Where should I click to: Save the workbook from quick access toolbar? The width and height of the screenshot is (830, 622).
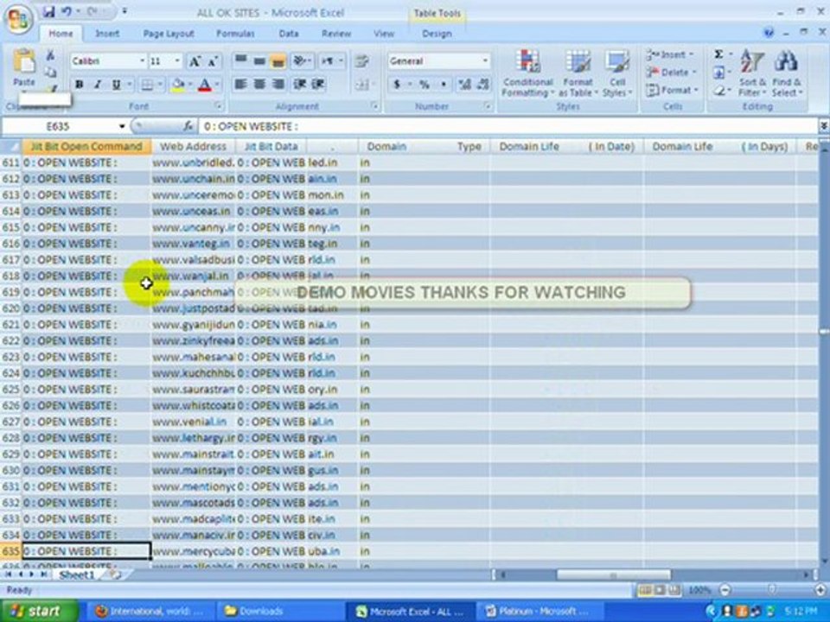pyautogui.click(x=48, y=11)
